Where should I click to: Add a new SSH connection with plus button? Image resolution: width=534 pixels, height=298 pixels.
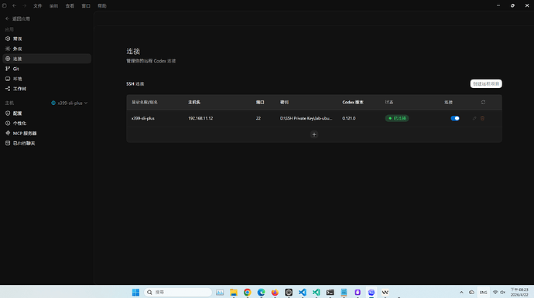314,134
